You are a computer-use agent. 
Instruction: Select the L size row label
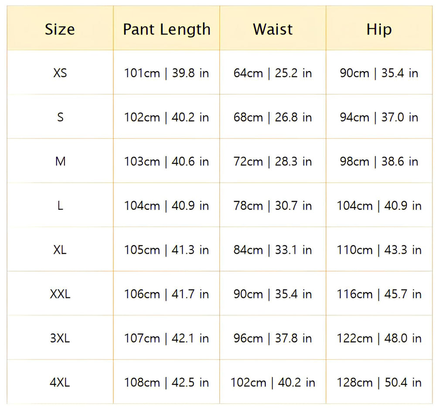pos(60,206)
